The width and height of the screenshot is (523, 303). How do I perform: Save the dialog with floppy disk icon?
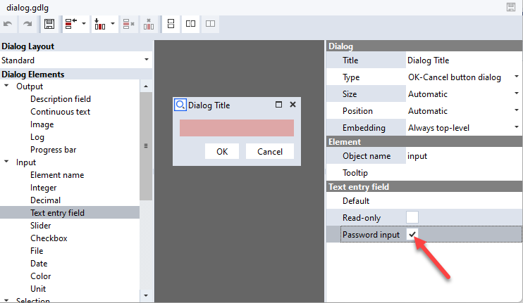point(49,24)
